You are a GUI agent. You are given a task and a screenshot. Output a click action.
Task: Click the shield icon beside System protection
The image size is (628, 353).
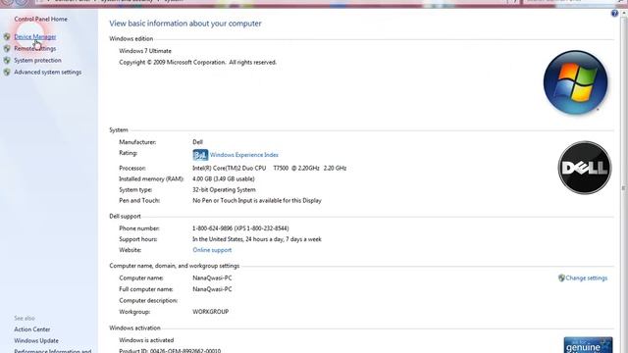click(7, 61)
